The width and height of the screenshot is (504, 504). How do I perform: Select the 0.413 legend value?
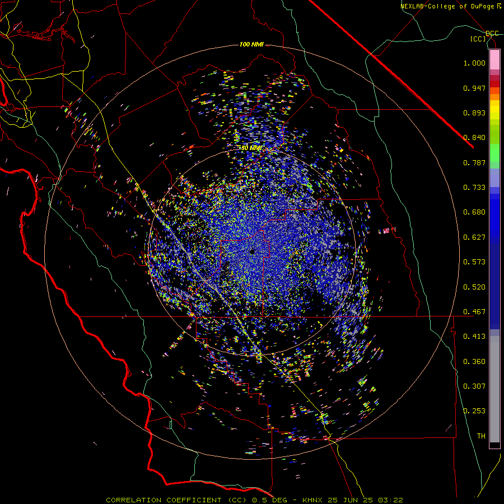pos(474,337)
